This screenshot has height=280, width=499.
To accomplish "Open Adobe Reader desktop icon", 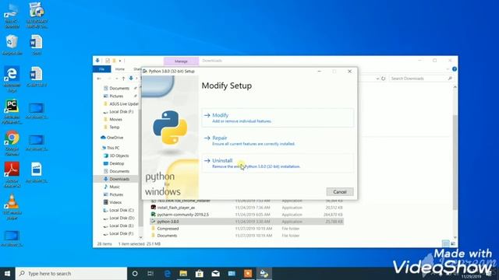I will (x=12, y=174).
